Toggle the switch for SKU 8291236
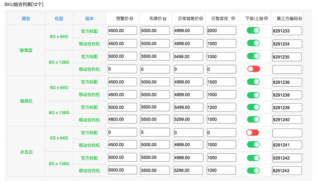Image resolution: width=318 pixels, height=181 pixels. pyautogui.click(x=253, y=82)
